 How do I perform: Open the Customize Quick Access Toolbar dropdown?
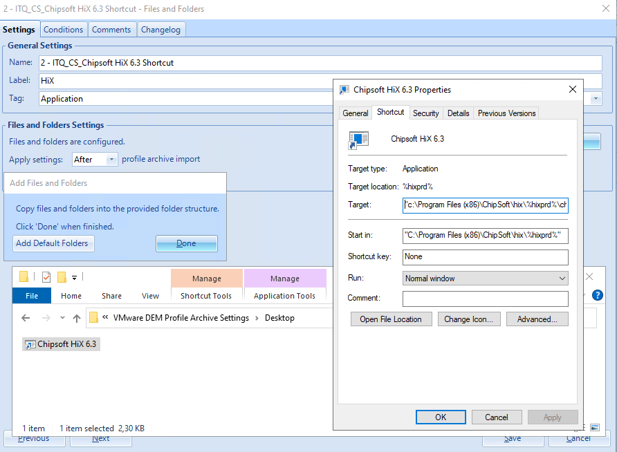74,278
